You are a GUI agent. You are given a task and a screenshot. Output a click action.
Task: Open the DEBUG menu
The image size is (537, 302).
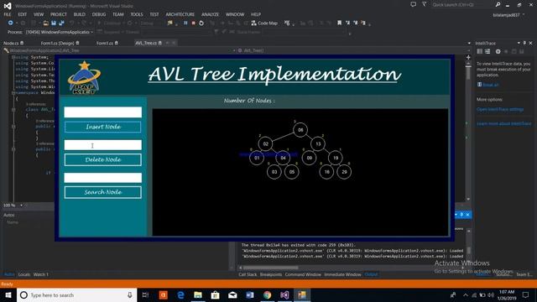point(99,14)
